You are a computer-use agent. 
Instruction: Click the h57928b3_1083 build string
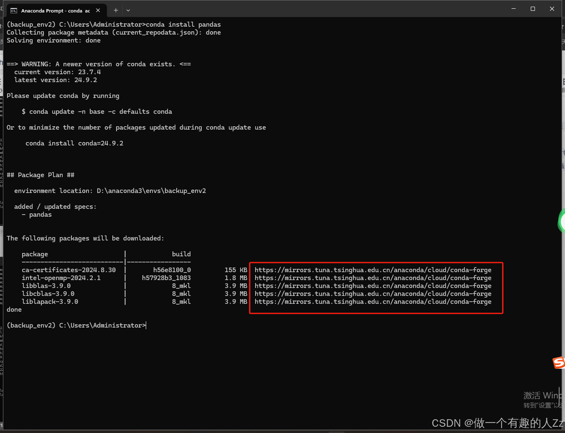pyautogui.click(x=167, y=278)
